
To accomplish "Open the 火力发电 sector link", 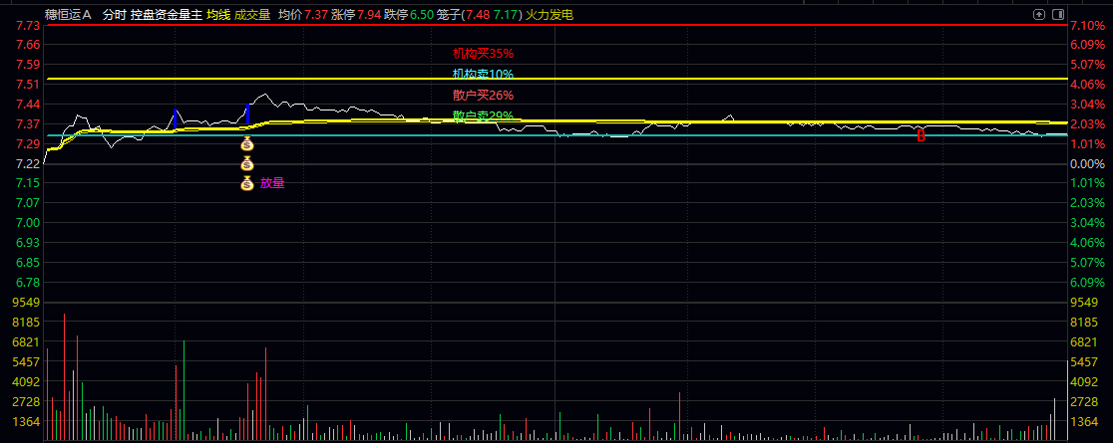I will coord(550,14).
